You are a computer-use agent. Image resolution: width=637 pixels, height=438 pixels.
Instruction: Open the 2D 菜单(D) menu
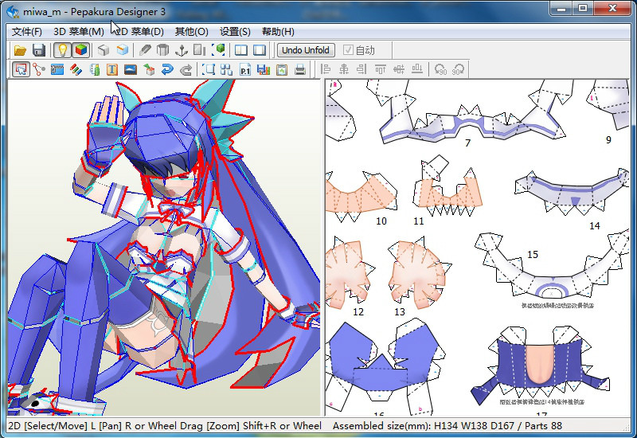tap(139, 32)
